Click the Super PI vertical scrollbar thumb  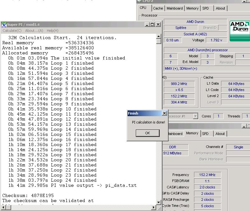click(158, 41)
